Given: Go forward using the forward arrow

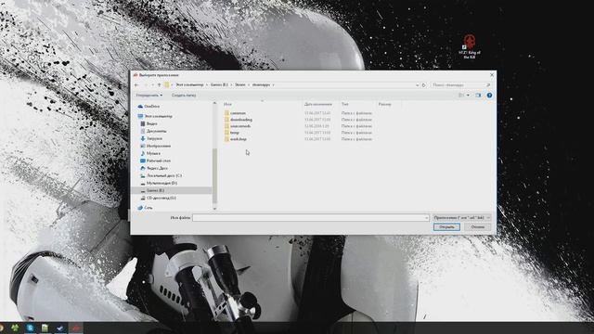Looking at the screenshot, I should [147, 84].
